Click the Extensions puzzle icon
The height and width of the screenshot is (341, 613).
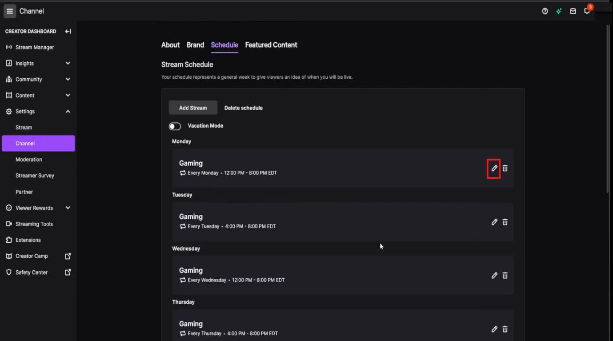click(x=8, y=240)
